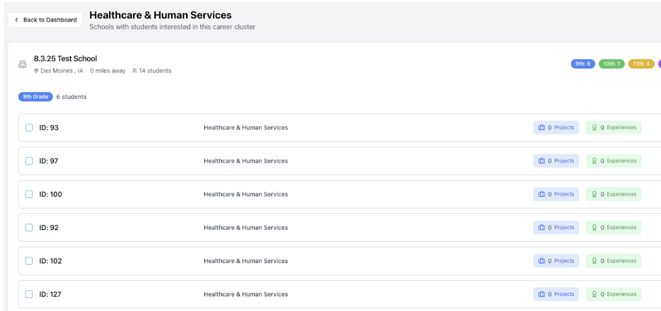The width and height of the screenshot is (661, 311).
Task: Click the location pin icon near Des Moines
Action: (x=37, y=71)
